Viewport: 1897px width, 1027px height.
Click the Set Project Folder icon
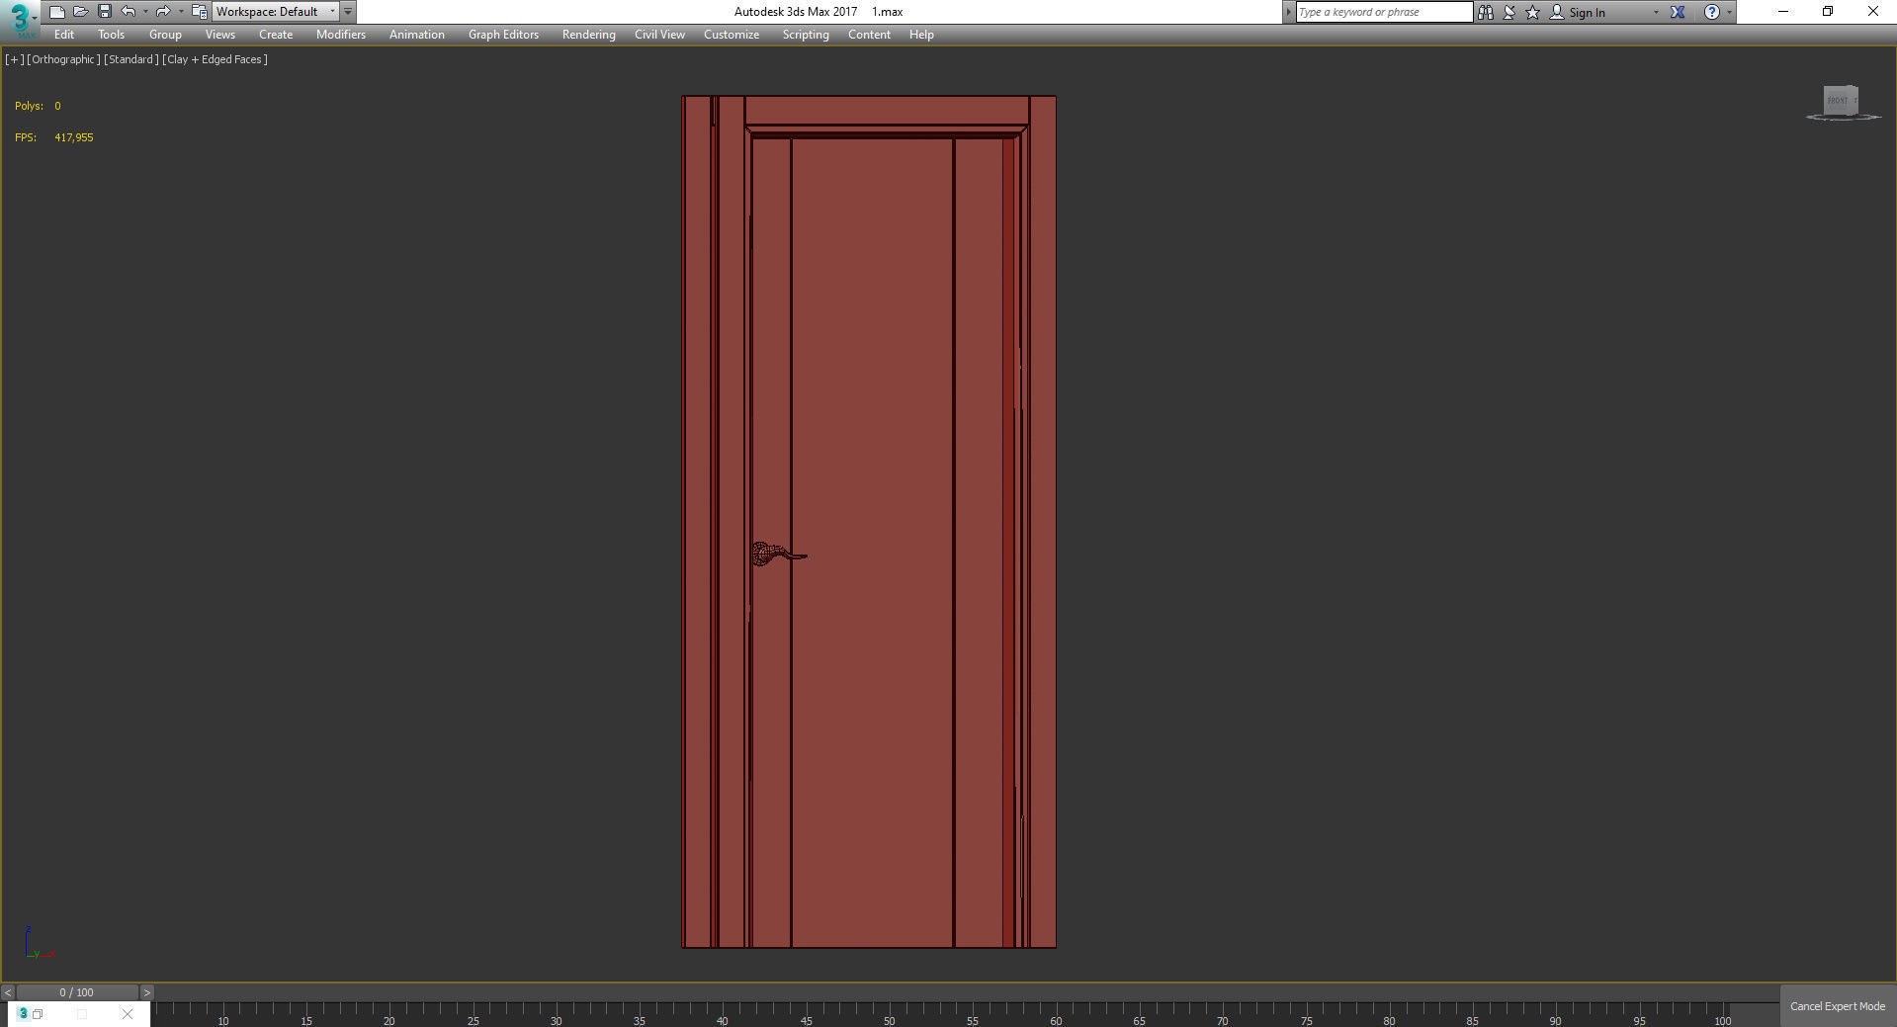[199, 12]
